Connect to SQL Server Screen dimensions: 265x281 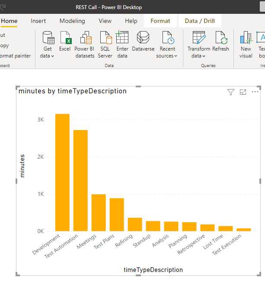[x=105, y=44]
